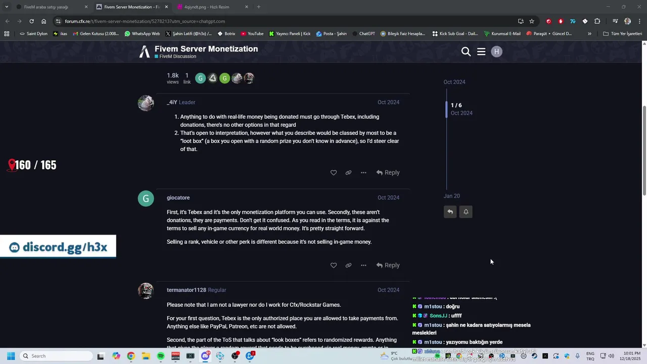Click the forum logo in header
The width and height of the screenshot is (647, 364).
click(x=145, y=52)
